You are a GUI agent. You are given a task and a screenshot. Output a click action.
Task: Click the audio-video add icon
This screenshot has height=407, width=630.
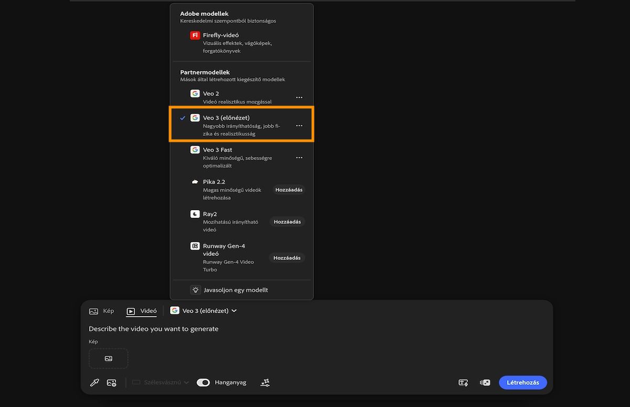click(x=485, y=383)
